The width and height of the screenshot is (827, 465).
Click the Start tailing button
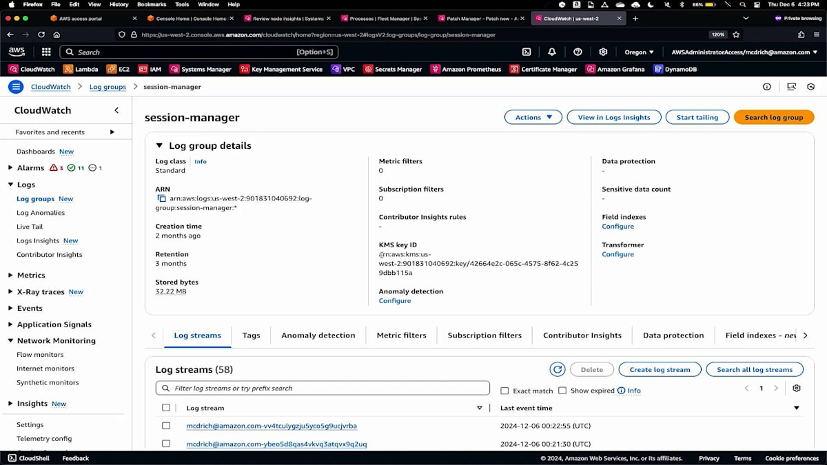tap(697, 117)
